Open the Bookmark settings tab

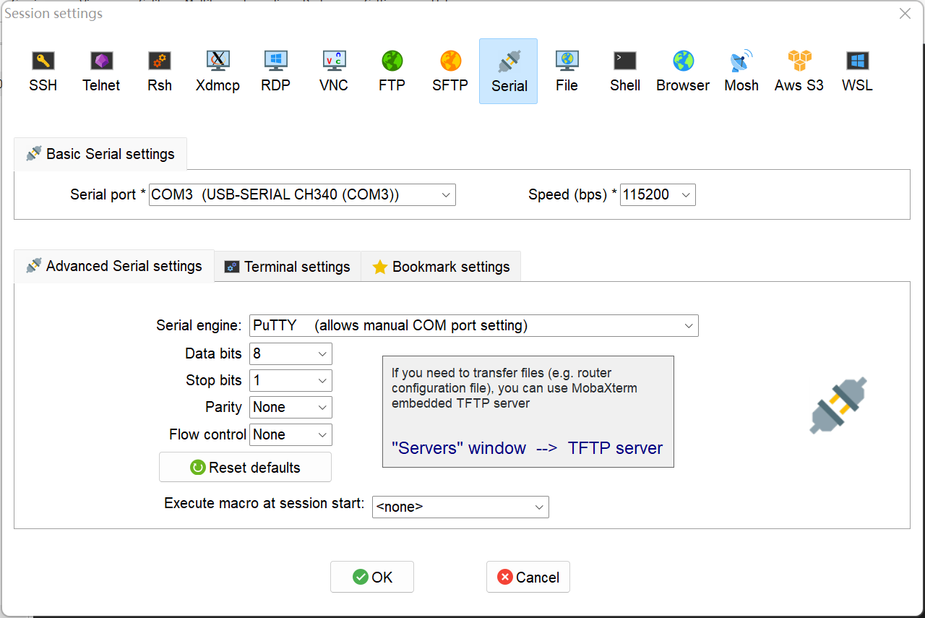pos(441,267)
